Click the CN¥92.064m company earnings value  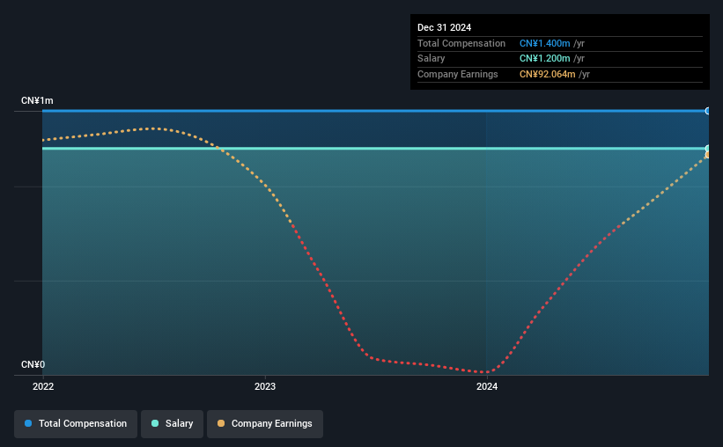[x=548, y=74]
